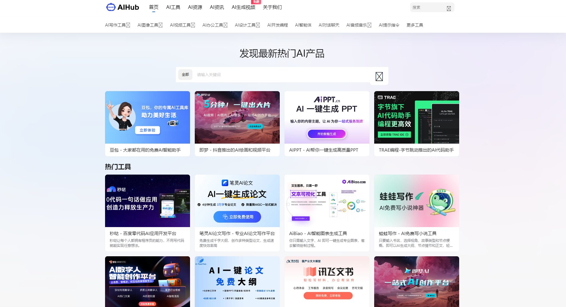This screenshot has width=566, height=307.
Task: Click the AIHub robot logo icon
Action: pyautogui.click(x=110, y=7)
